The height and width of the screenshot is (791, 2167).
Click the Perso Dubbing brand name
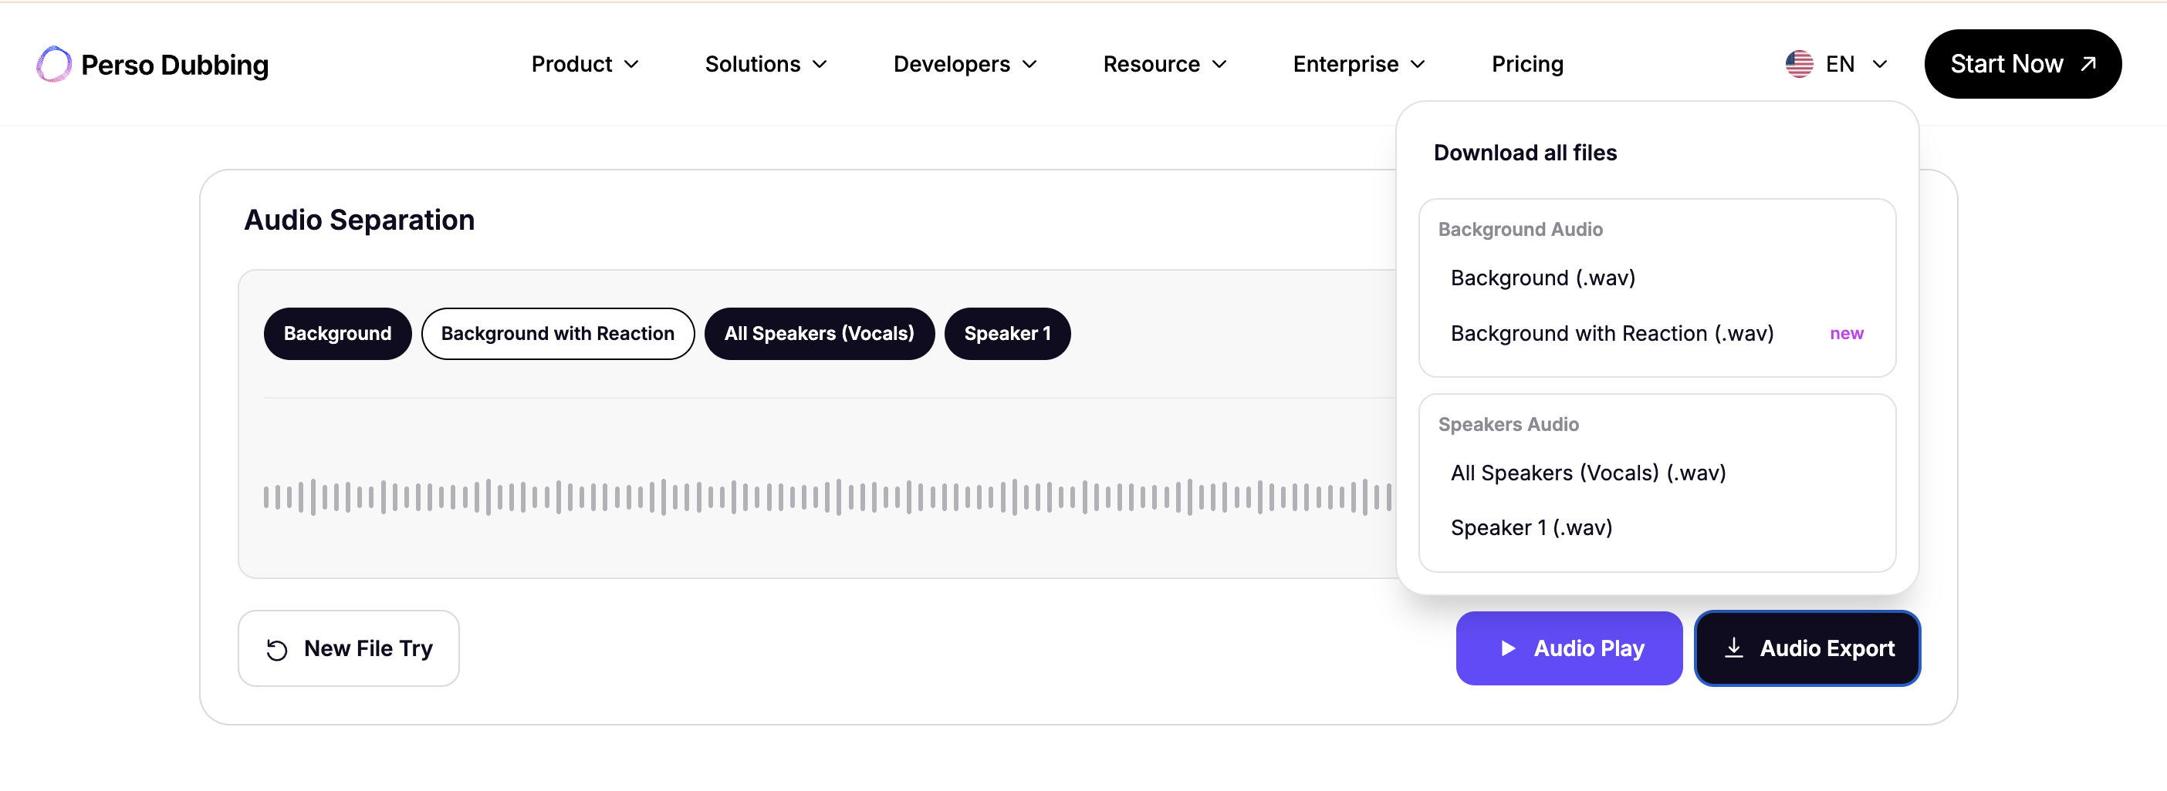tap(174, 65)
